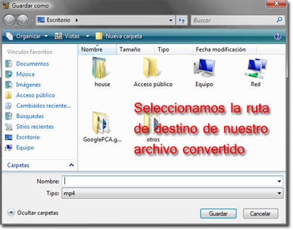Open Cambiados reciente... in favorite links
Viewport: 293px width, 230px height.
click(43, 106)
